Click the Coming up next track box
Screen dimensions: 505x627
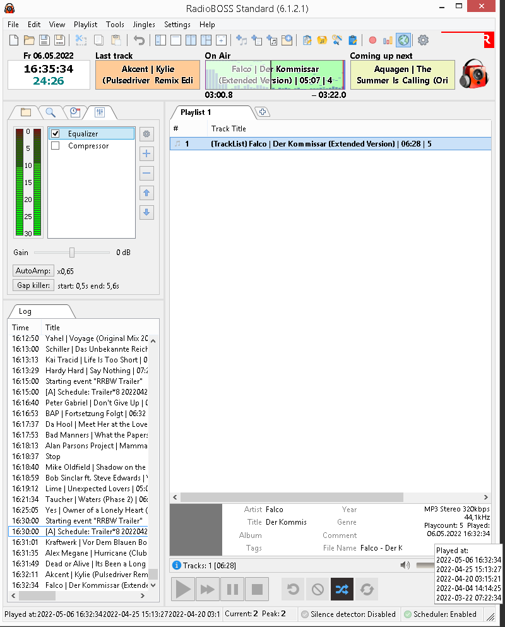pyautogui.click(x=403, y=75)
